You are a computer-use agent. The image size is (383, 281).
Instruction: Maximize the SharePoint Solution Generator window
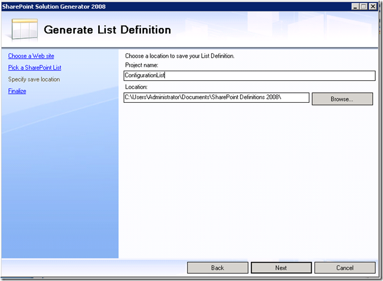point(363,5)
